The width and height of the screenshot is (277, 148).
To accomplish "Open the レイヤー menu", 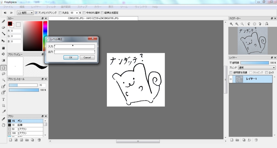I will coord(36,7).
